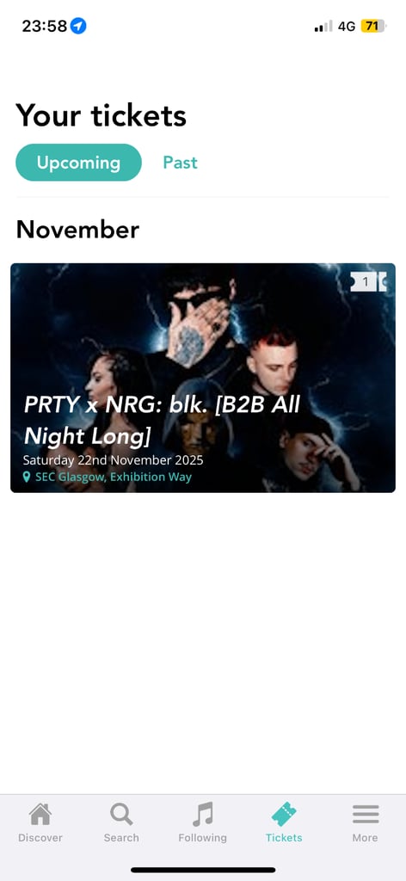Tap the location pin beside SEC Glasgow
This screenshot has height=881, width=406.
click(27, 477)
